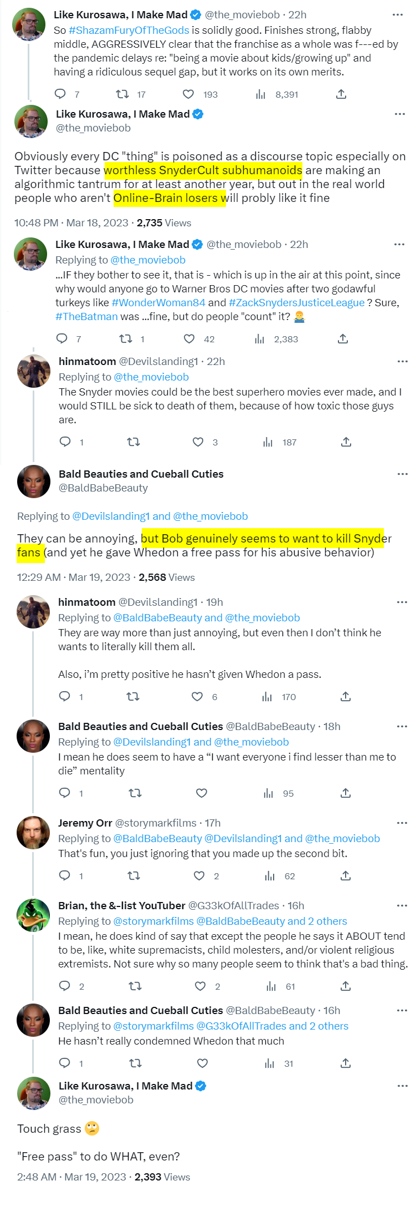
Task: Open Brian's green duck avatar profile
Action: tap(33, 915)
